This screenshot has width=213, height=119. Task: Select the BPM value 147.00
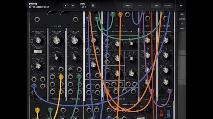coord(84,7)
